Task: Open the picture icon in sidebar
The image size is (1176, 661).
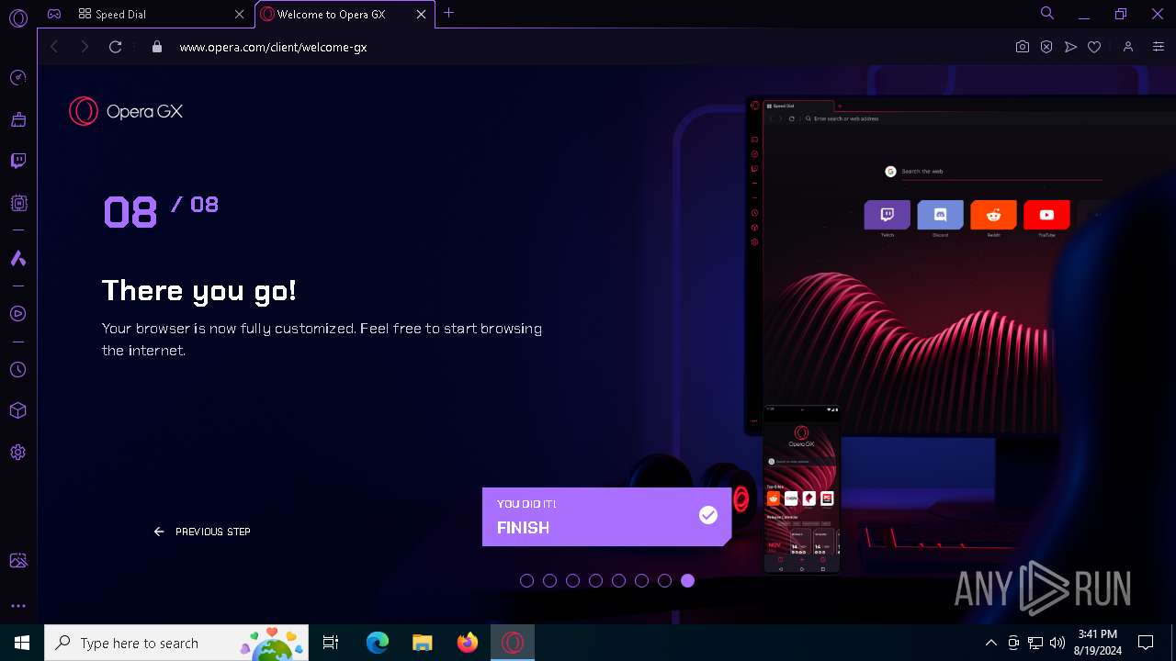Action: [x=17, y=561]
